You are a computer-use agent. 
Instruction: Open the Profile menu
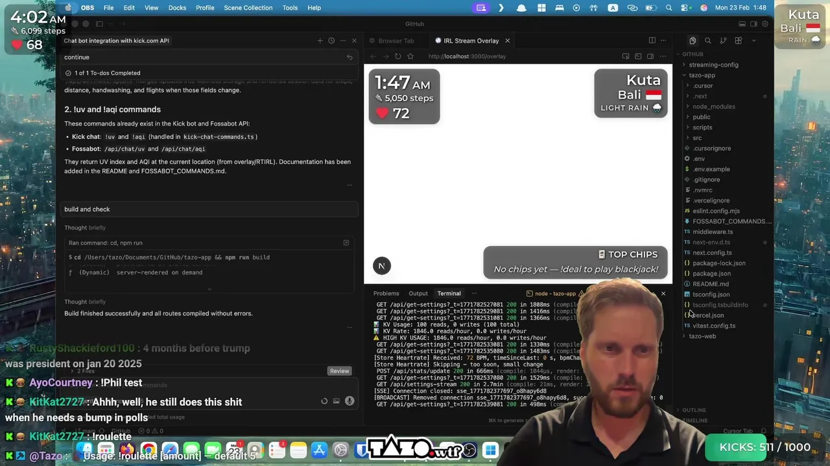pos(205,8)
